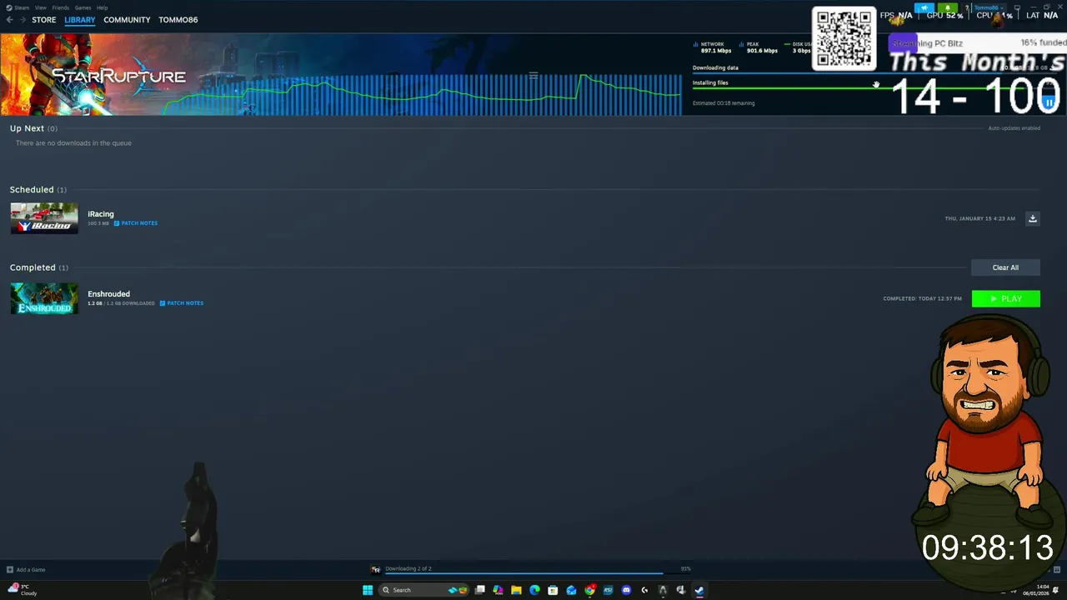
Task: Open Microsoft Store from the taskbar
Action: click(553, 590)
